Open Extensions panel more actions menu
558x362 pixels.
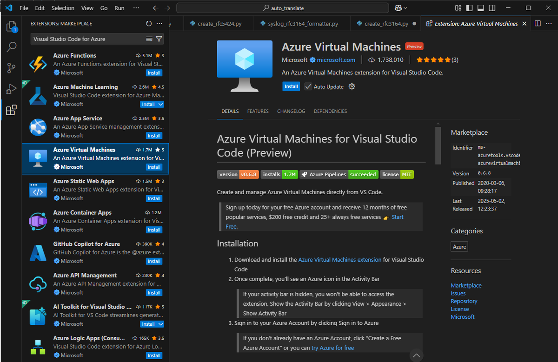(159, 24)
